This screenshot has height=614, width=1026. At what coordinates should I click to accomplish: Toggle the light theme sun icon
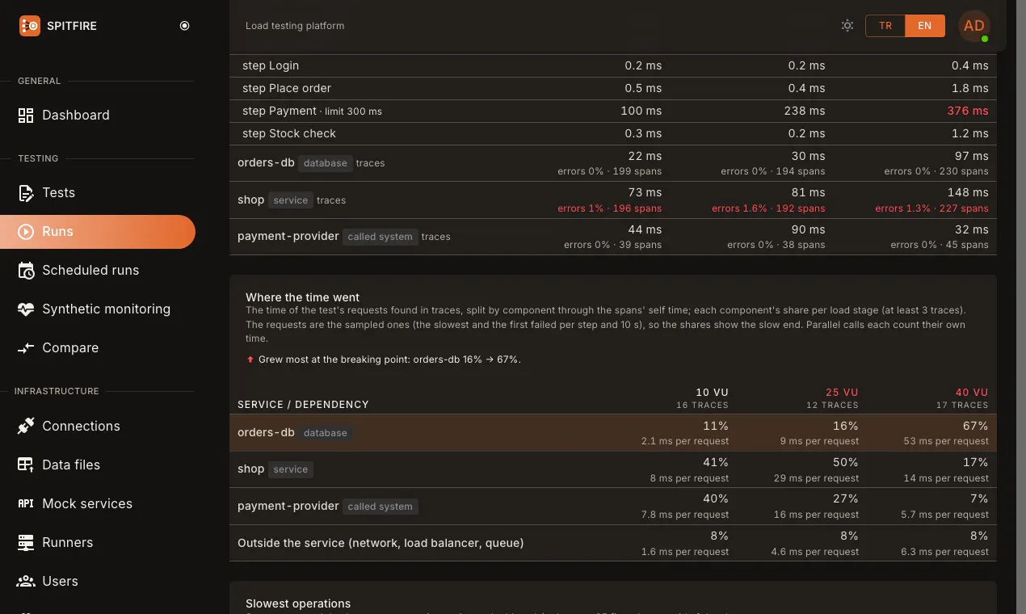click(x=847, y=26)
